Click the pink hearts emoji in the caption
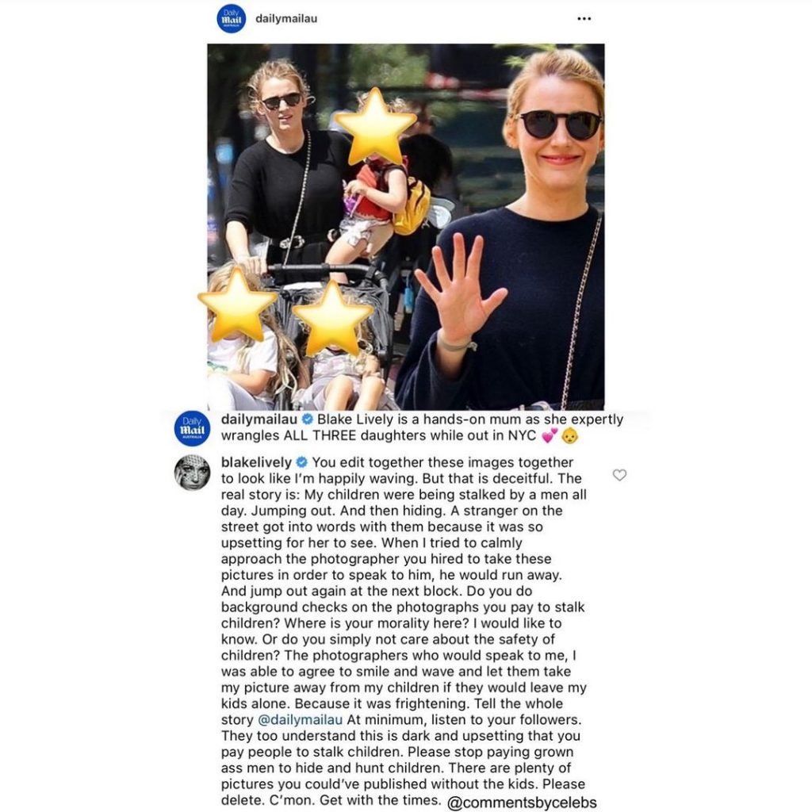This screenshot has height=812, width=812. click(550, 435)
